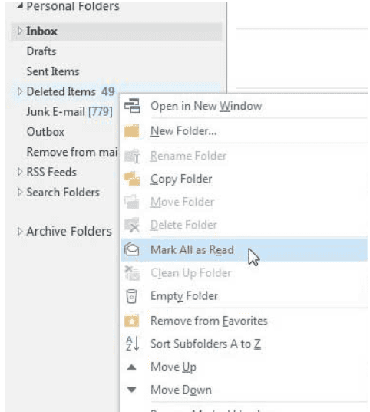Click the Mark All as Read envelope icon
370x412 pixels.
pyautogui.click(x=132, y=249)
